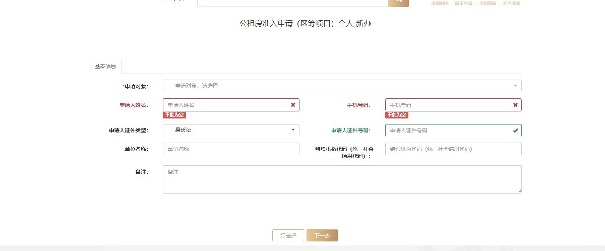605x251 pixels.
Task: Click the red X icon in 申请人姓名 field
Action: tap(293, 105)
